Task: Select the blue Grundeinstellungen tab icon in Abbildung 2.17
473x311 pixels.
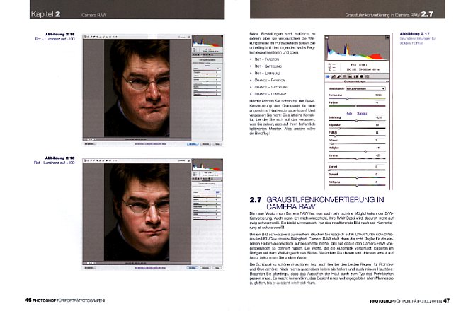Action: pos(328,76)
